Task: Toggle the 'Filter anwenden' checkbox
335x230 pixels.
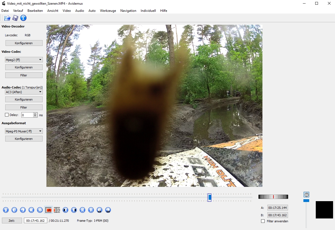Action: (263, 221)
